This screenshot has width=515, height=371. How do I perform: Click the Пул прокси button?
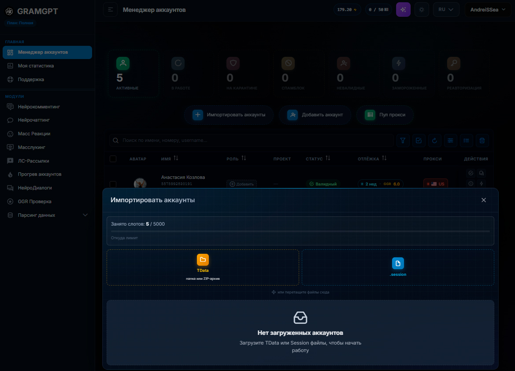(385, 115)
